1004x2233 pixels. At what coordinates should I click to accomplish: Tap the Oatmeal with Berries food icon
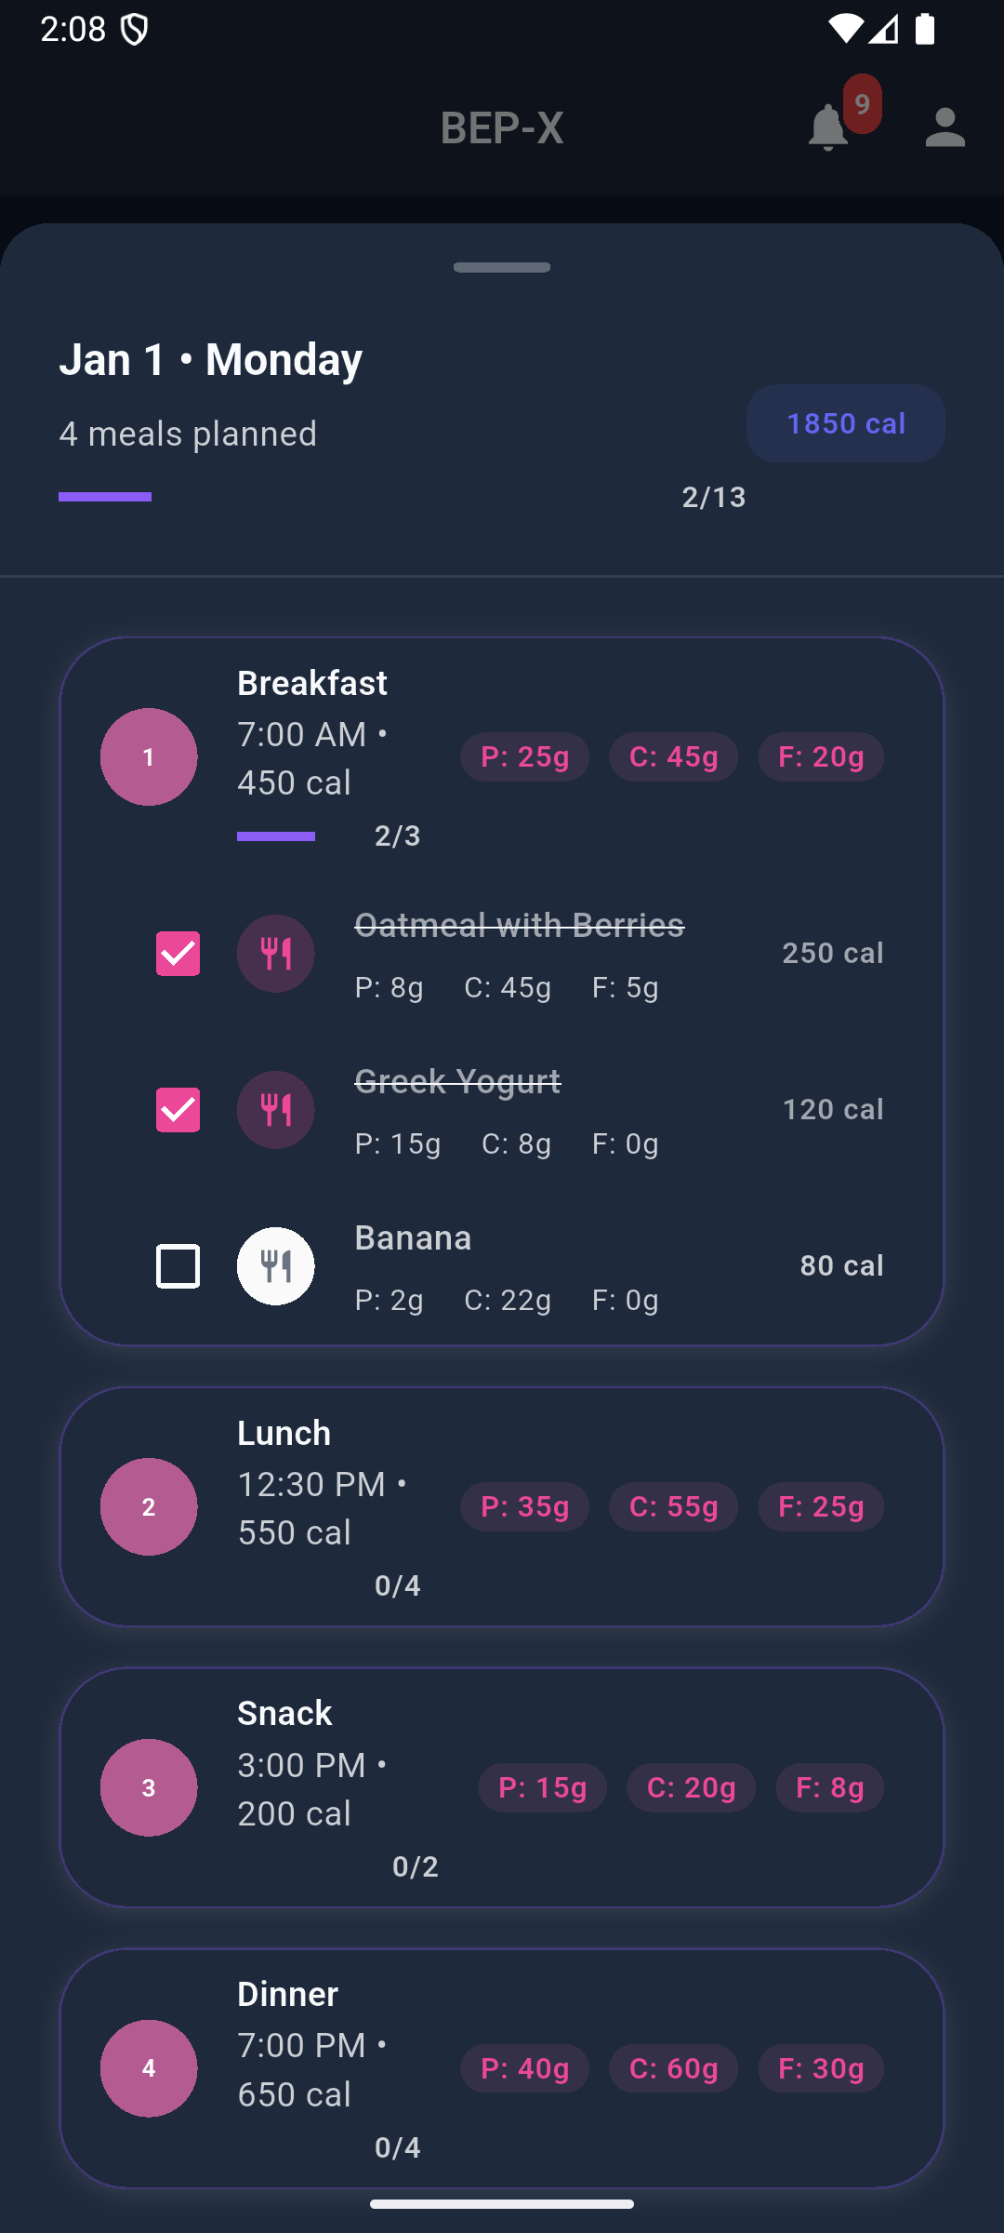pyautogui.click(x=275, y=954)
